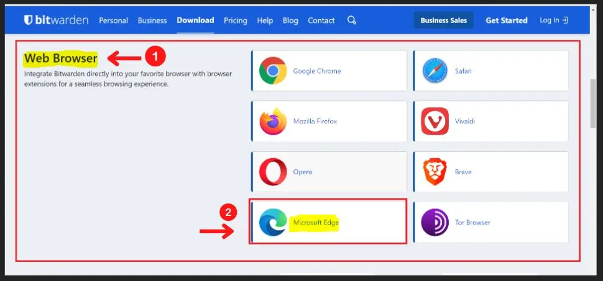This screenshot has width=603, height=281.
Task: Open the Blog page
Action: 290,20
